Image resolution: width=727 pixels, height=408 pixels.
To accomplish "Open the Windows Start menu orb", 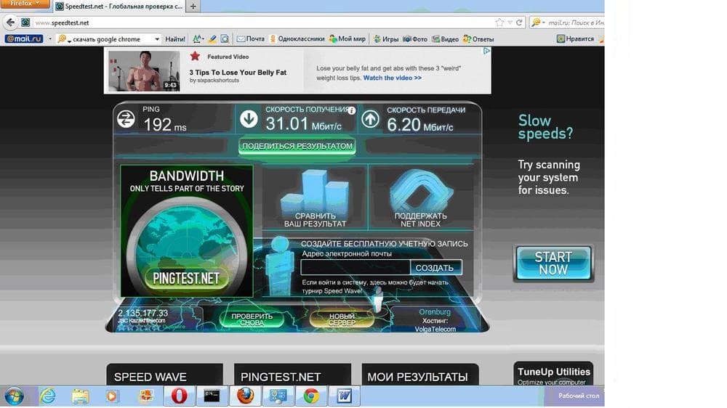I will tap(15, 396).
